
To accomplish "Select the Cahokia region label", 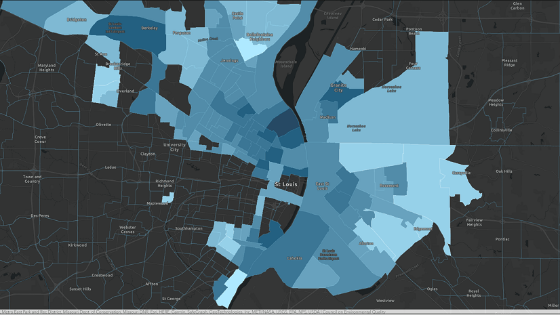I will pyautogui.click(x=294, y=258).
